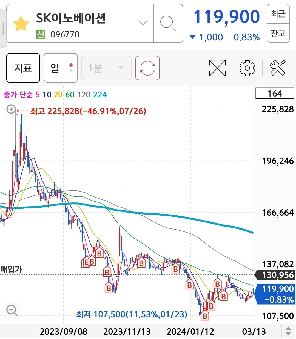Toggle the 지표 indicator panel
Image resolution: width=296 pixels, height=339 pixels.
(x=23, y=68)
